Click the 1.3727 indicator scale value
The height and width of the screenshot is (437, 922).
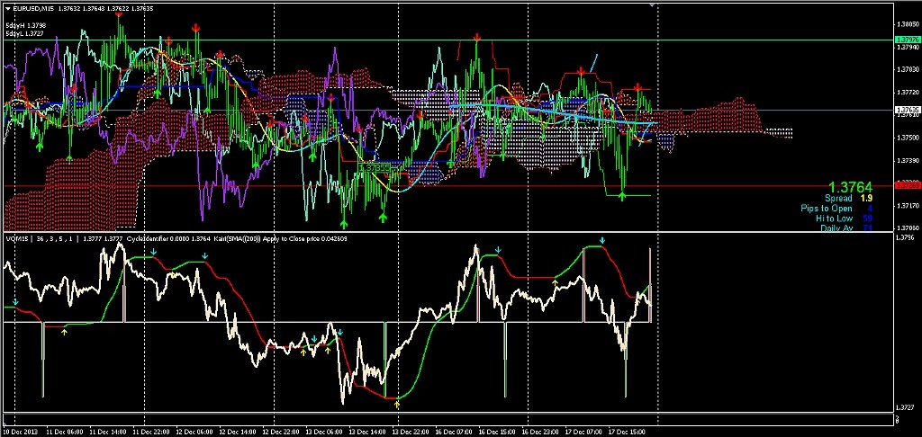906,407
